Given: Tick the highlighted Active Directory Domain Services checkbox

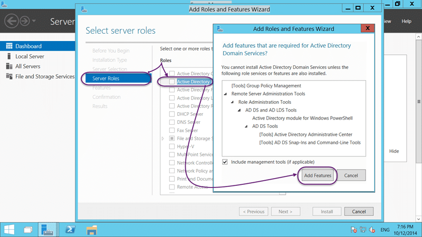Looking at the screenshot, I should point(172,82).
